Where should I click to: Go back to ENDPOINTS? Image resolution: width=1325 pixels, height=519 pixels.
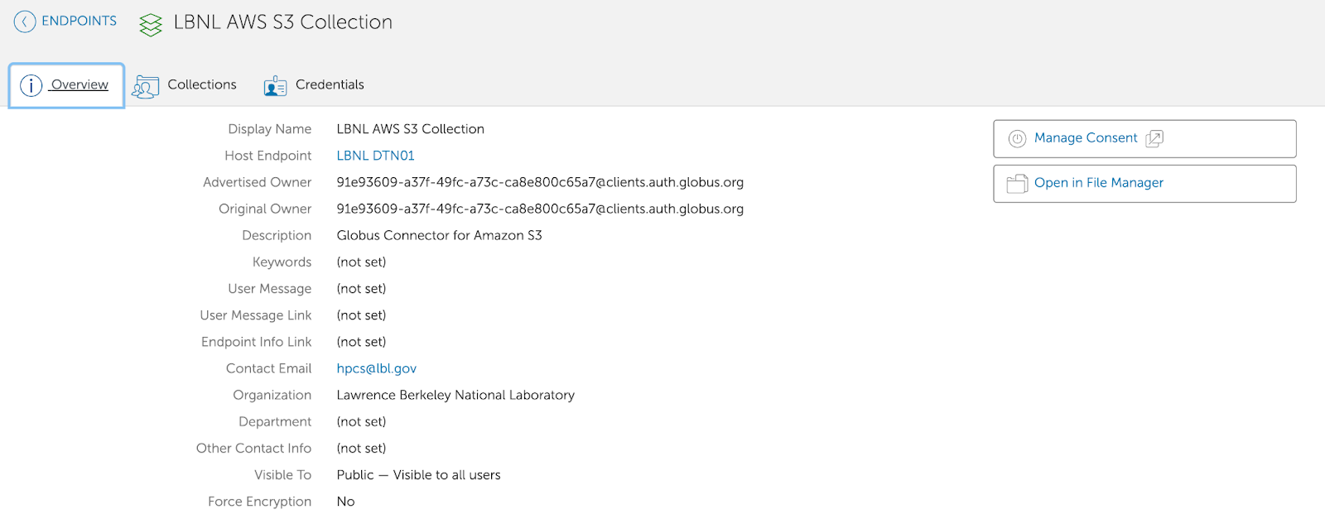point(66,22)
